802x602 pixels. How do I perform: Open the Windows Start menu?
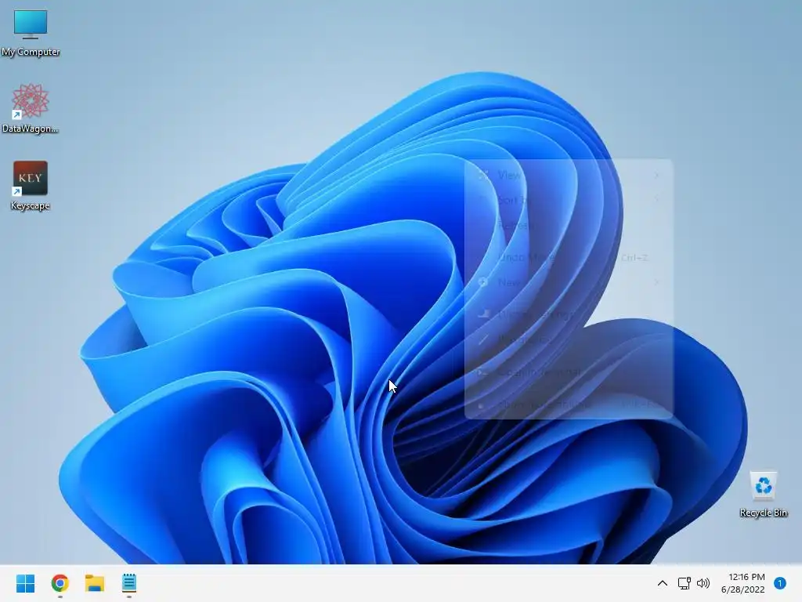click(x=25, y=583)
